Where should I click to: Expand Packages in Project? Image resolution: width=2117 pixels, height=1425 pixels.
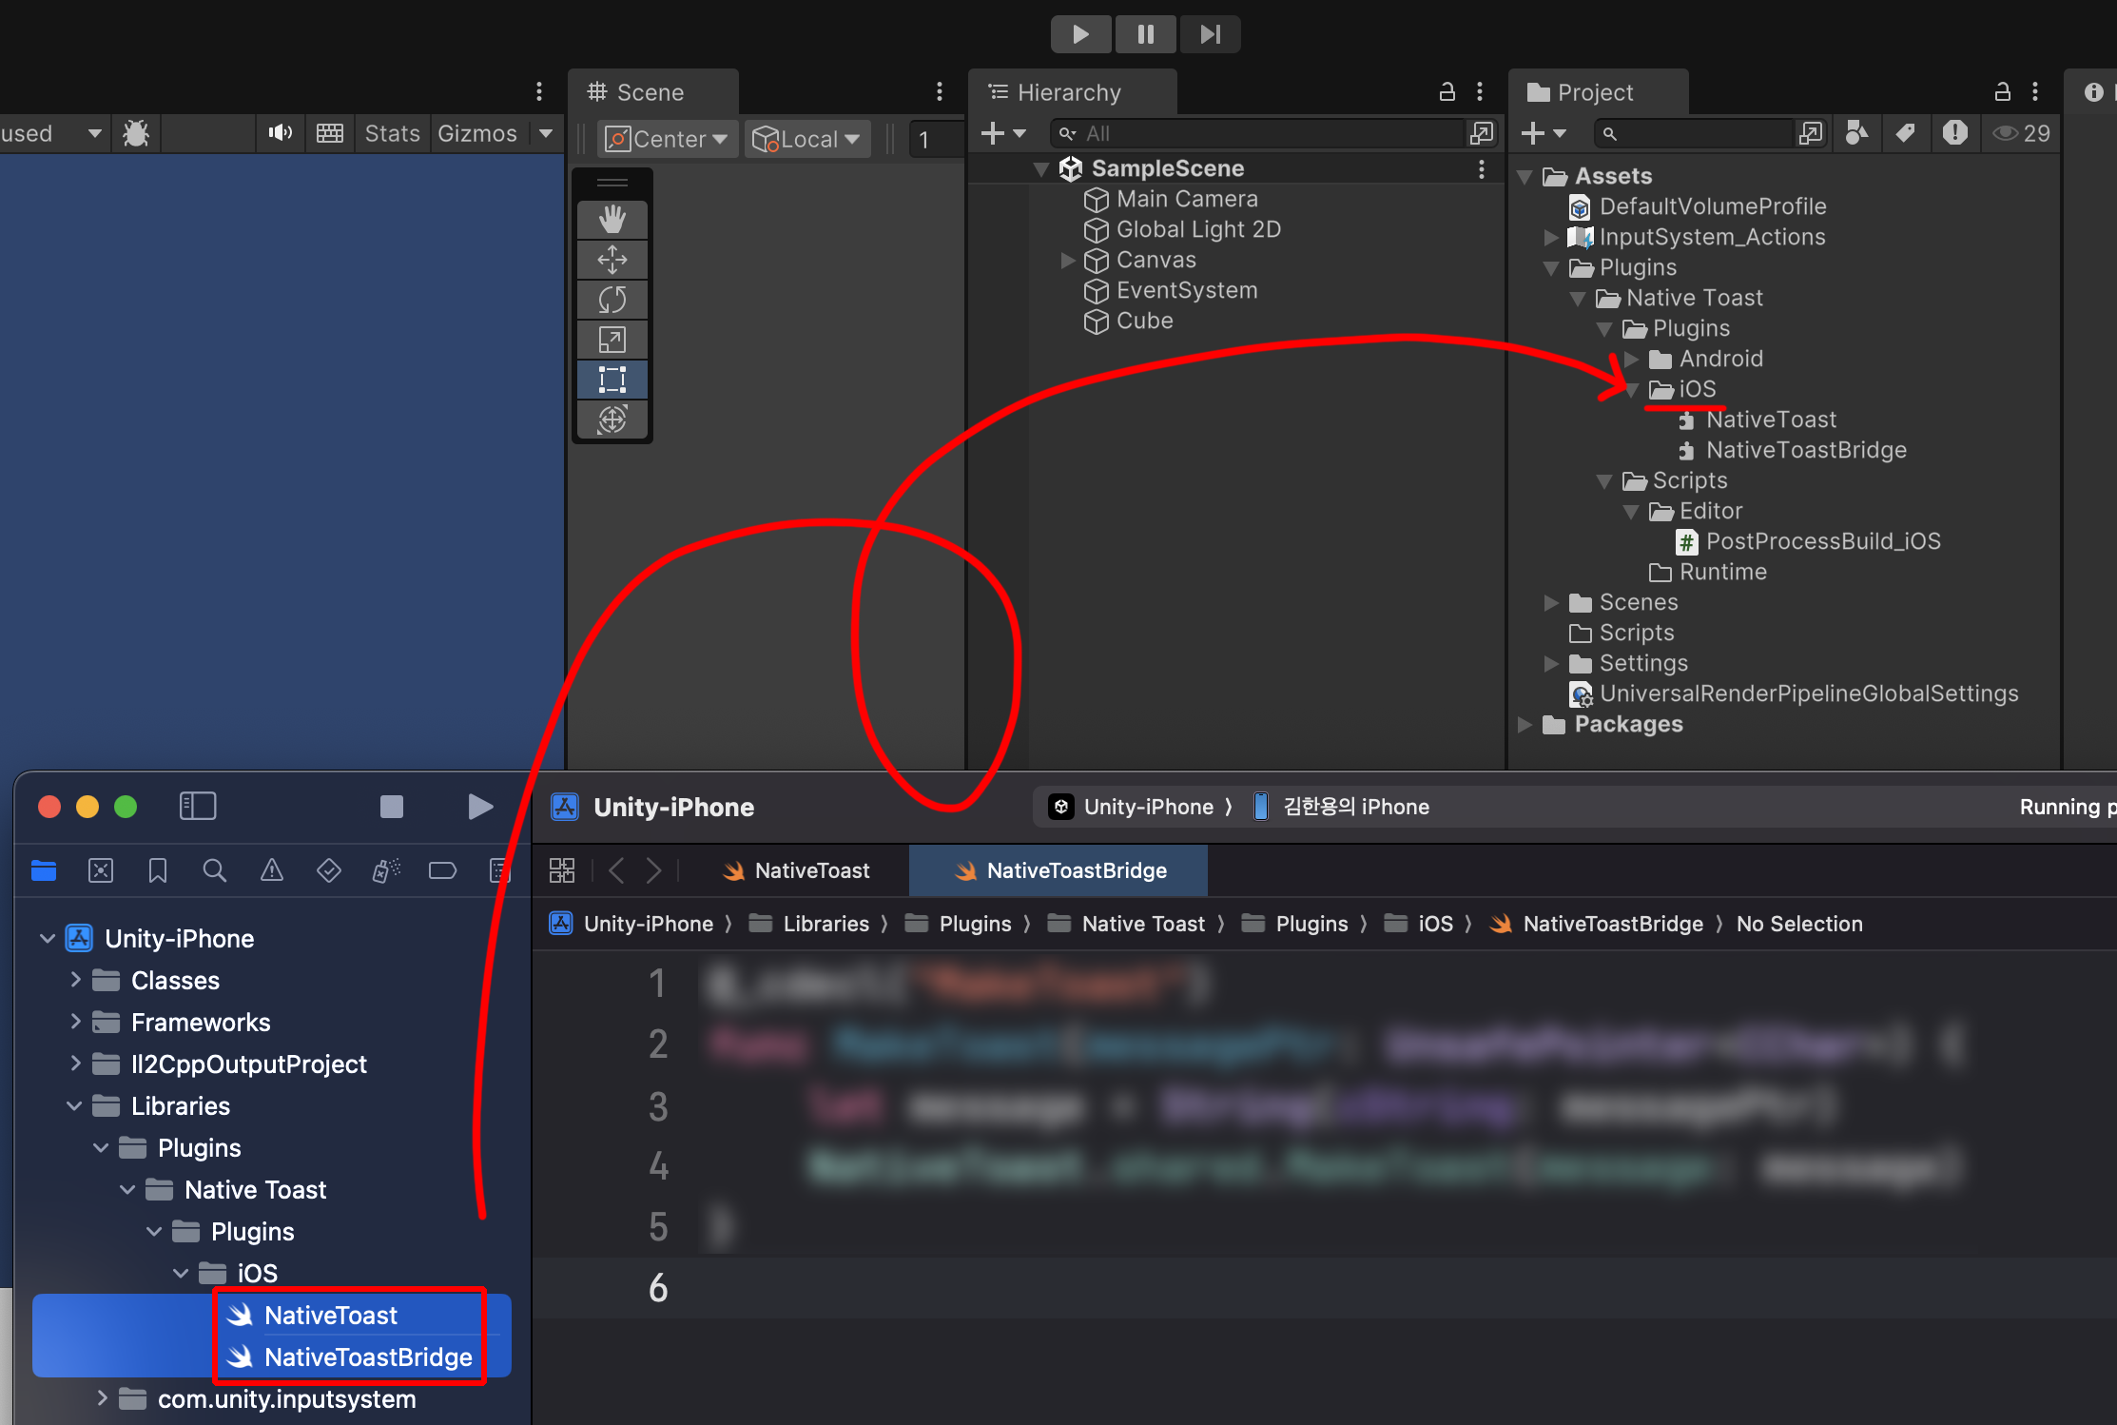tap(1525, 725)
